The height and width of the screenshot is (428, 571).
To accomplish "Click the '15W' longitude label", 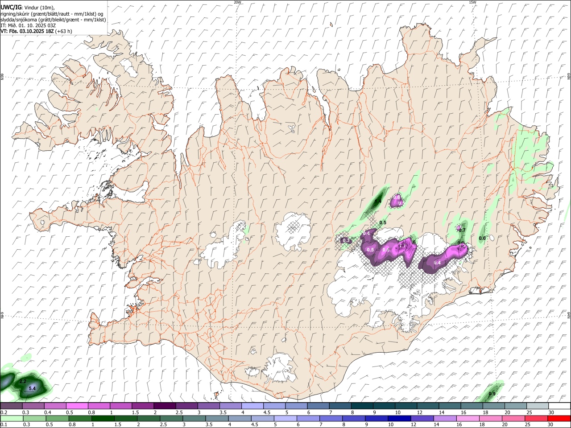I will click(x=472, y=2).
